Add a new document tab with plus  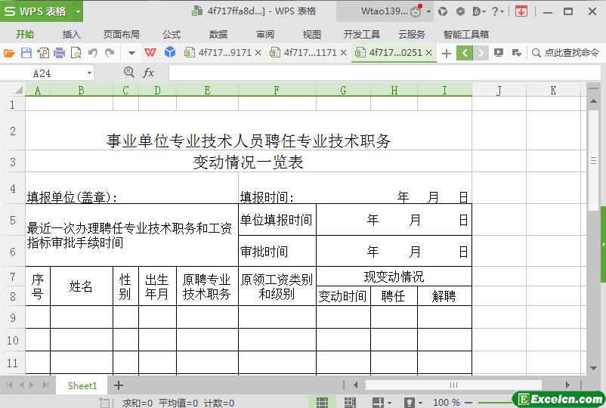(447, 54)
